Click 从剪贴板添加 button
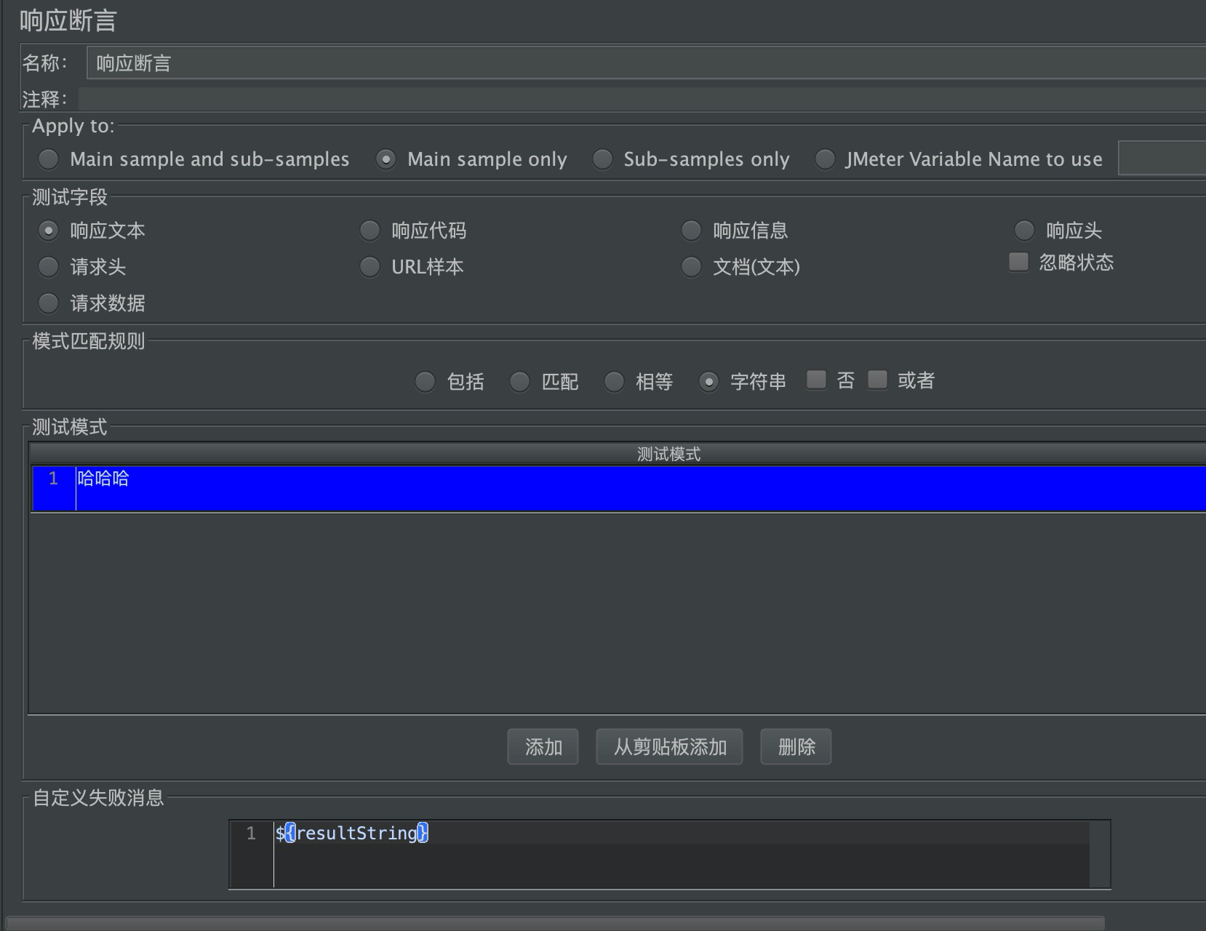 click(x=668, y=746)
